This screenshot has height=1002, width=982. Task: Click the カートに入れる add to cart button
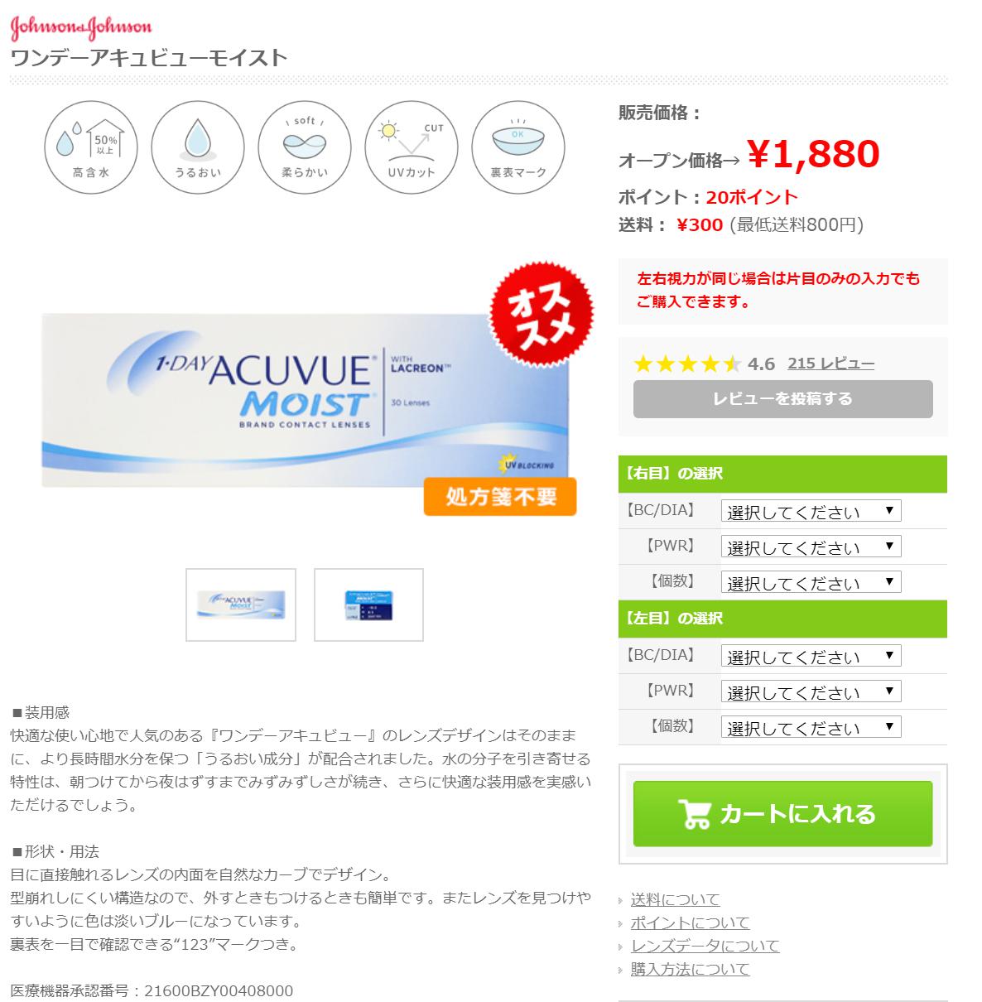click(x=782, y=813)
